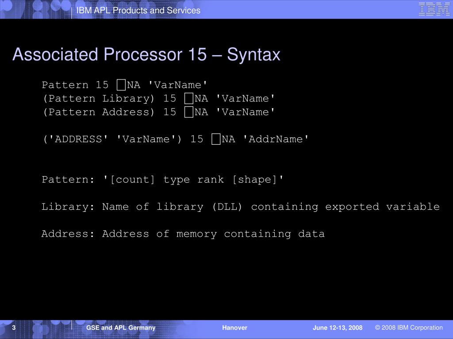Click the IBM logo in the header
Viewport: 453px width, 339px height.
pos(434,9)
